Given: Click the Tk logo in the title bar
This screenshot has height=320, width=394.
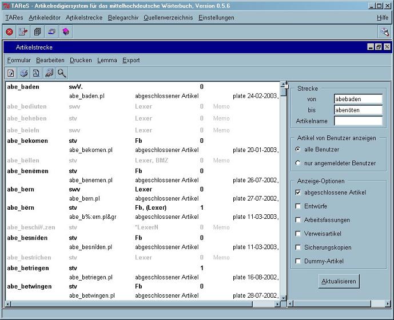Looking at the screenshot, I should tap(6, 6).
